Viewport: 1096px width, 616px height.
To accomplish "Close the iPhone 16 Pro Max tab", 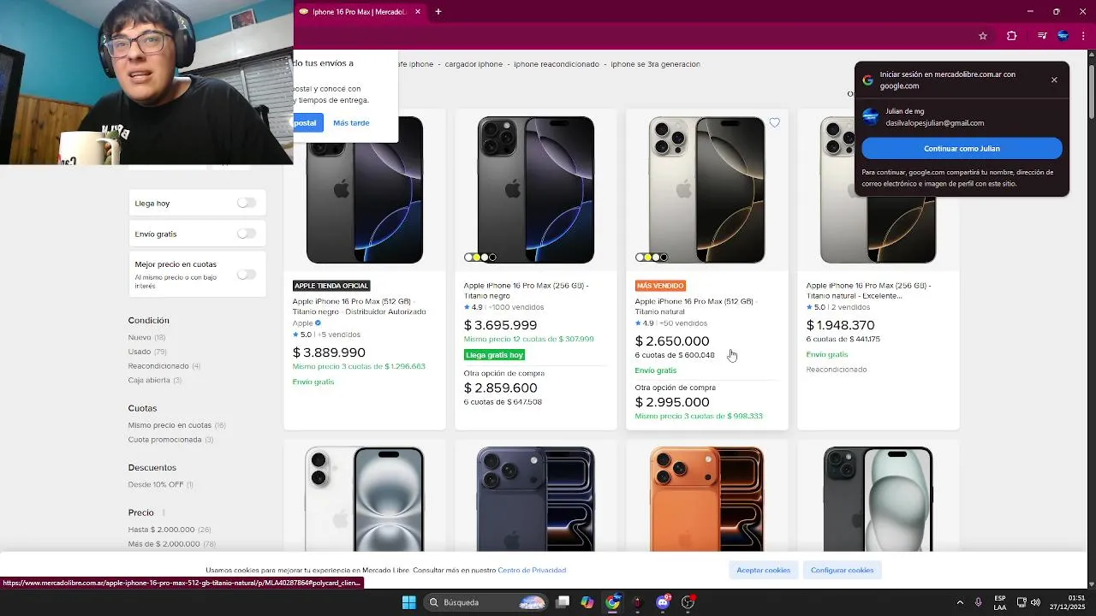I will (418, 12).
